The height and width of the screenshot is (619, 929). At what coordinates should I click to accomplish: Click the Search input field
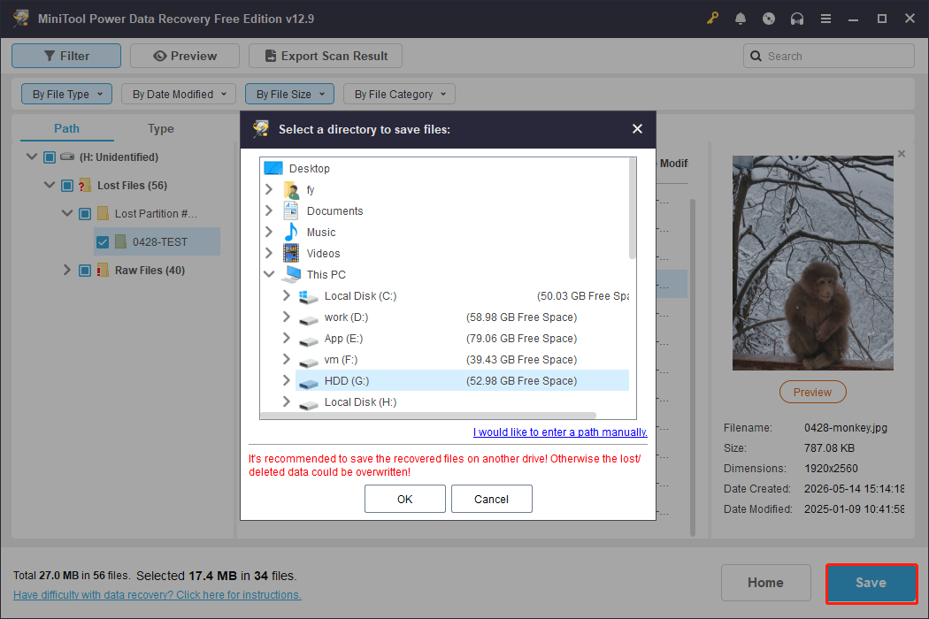[x=828, y=56]
